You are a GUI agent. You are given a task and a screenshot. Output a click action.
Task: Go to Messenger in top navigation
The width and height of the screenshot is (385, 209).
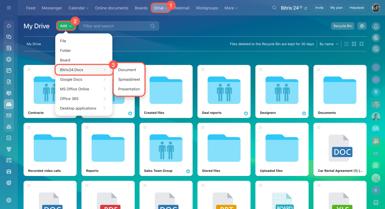pyautogui.click(x=52, y=8)
